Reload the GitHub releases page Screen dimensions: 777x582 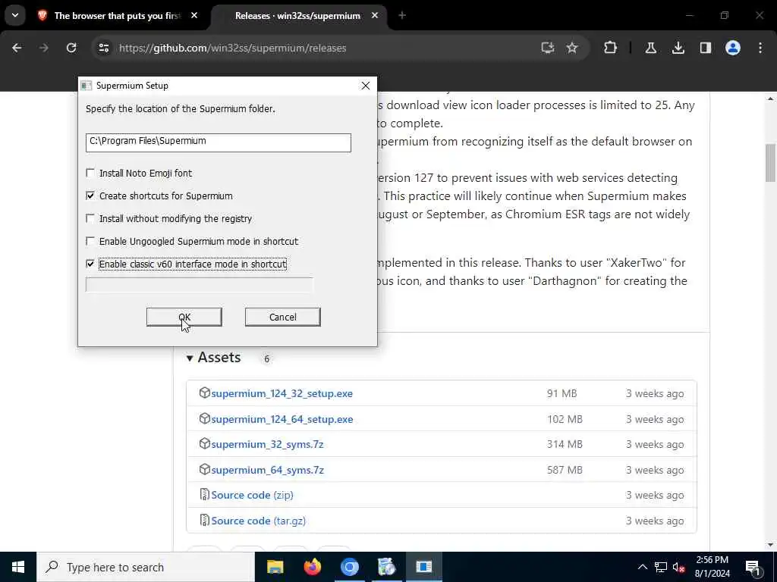click(71, 48)
